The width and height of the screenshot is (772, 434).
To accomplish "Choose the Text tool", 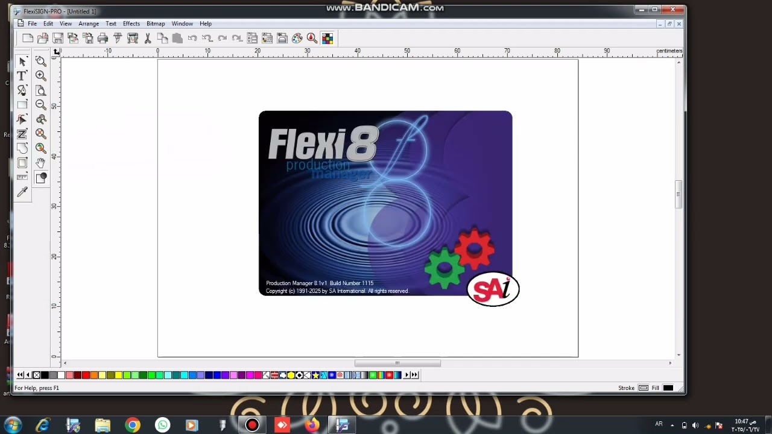I will 22,76.
